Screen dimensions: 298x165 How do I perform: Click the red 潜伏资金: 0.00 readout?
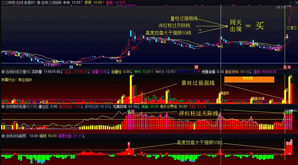71,107
